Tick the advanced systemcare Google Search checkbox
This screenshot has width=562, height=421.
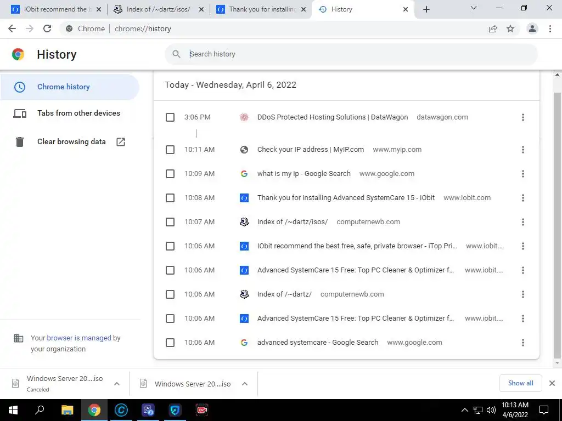(170, 343)
